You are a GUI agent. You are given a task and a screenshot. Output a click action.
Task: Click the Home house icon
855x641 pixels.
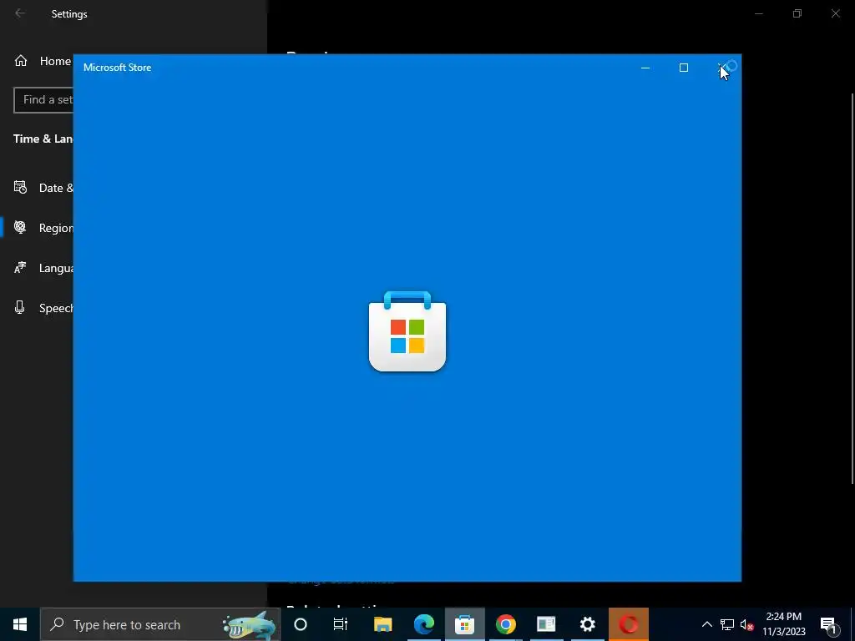tap(21, 60)
